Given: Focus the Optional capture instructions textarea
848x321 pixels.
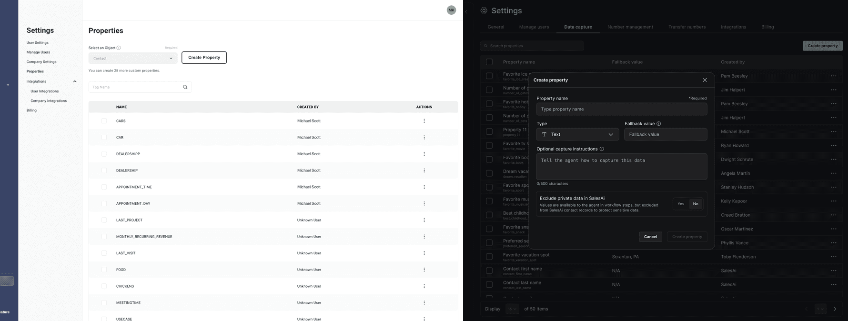Looking at the screenshot, I should (621, 166).
